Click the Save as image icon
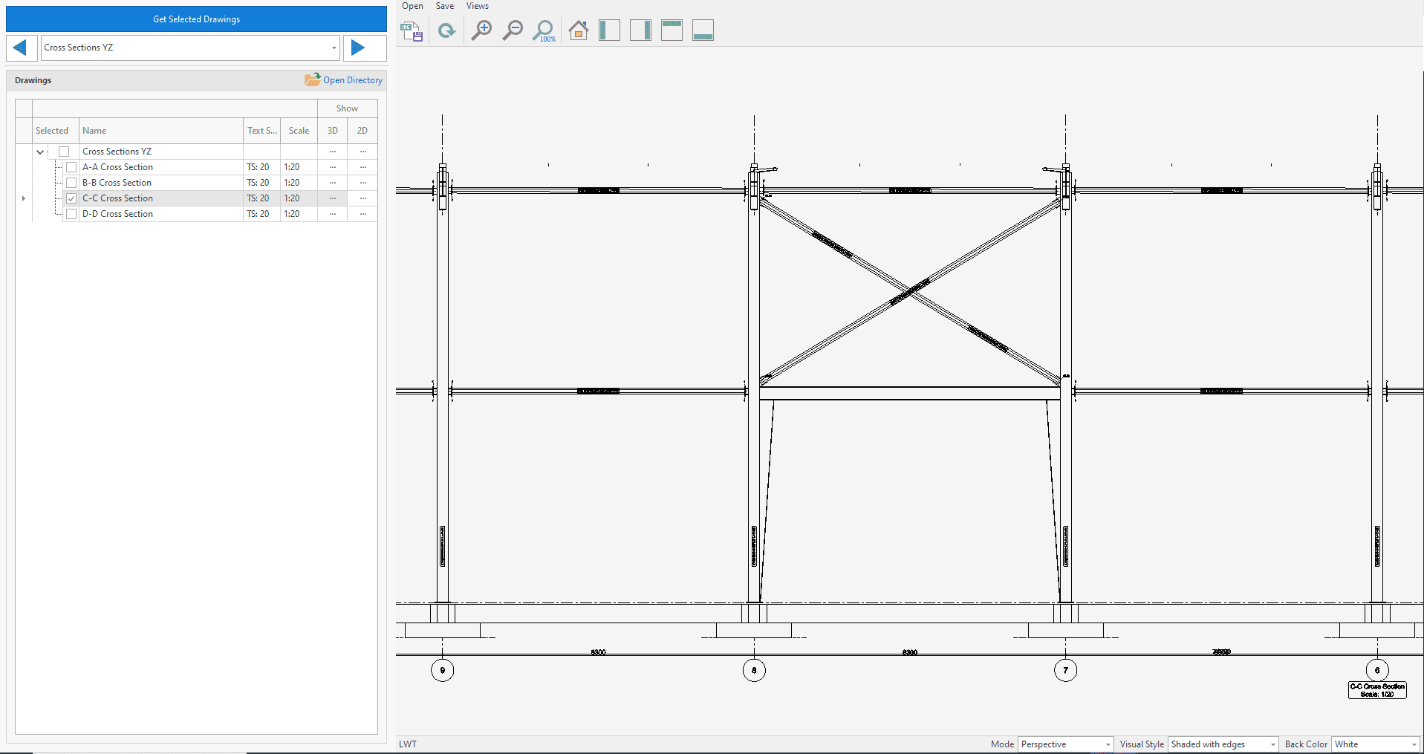Screen dimensions: 1424x754 point(411,31)
